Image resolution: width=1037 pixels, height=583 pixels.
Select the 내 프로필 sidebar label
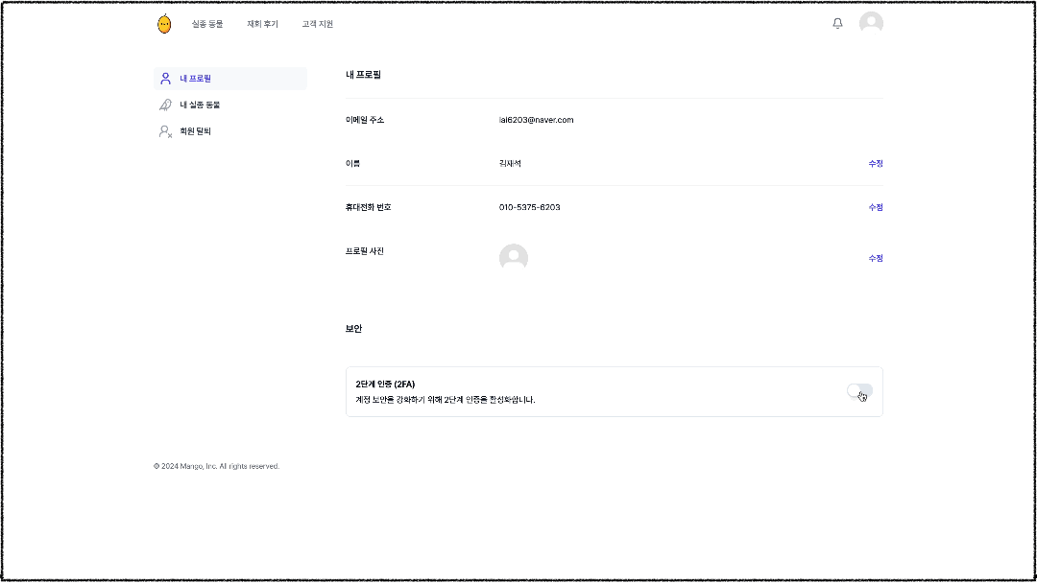coord(196,79)
